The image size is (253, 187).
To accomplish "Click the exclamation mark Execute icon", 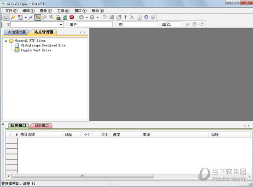I will click(x=126, y=17).
